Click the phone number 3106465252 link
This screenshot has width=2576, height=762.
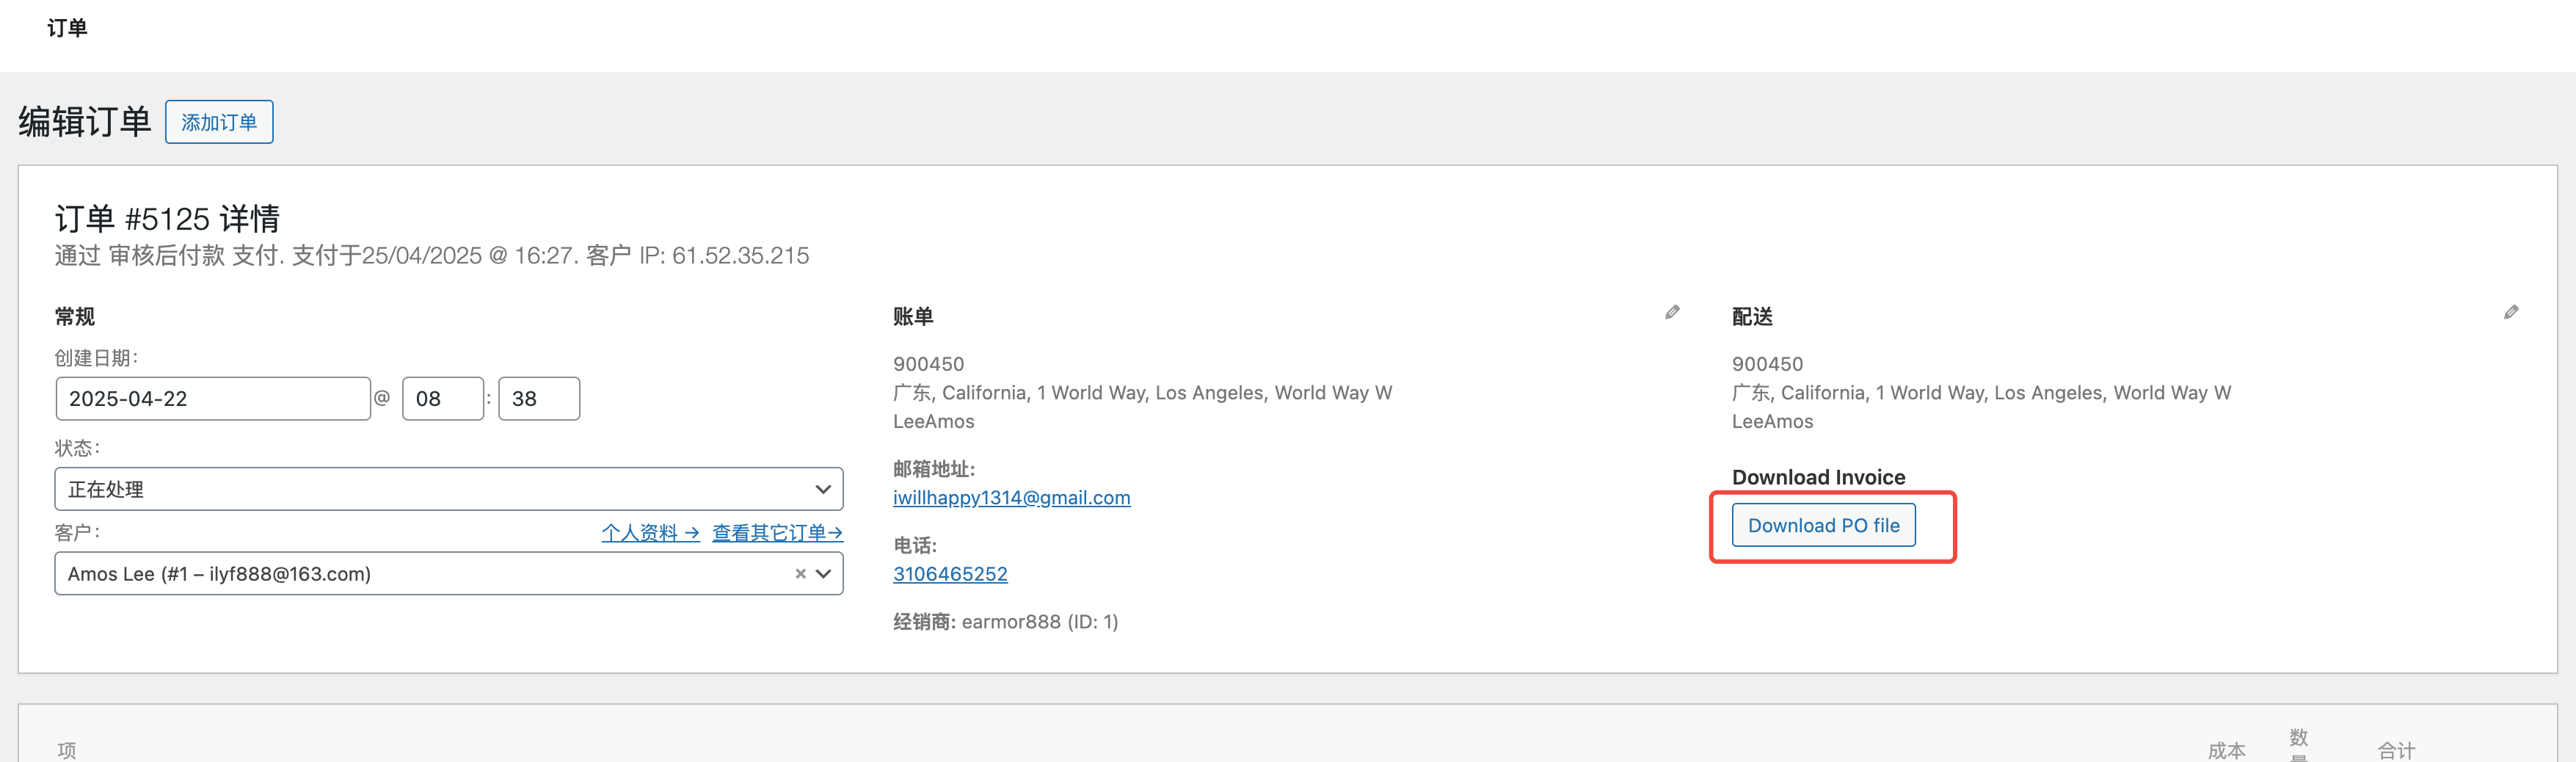click(950, 574)
